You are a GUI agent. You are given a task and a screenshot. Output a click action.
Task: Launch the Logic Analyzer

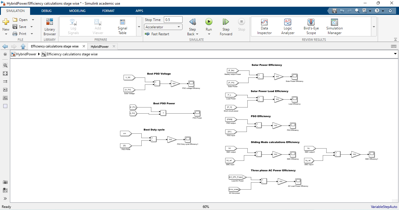coord(288,27)
